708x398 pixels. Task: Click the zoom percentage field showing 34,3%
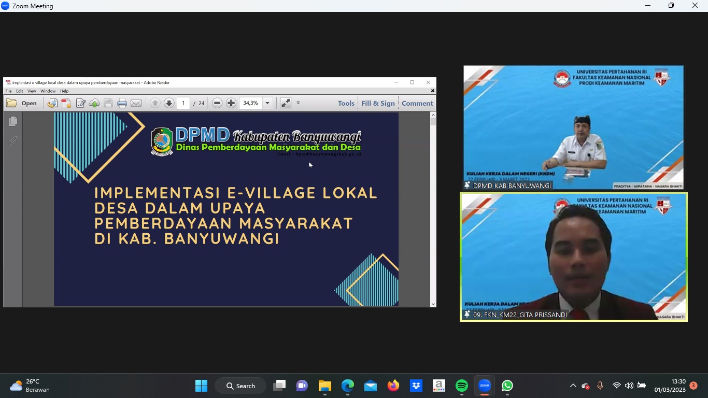click(251, 103)
